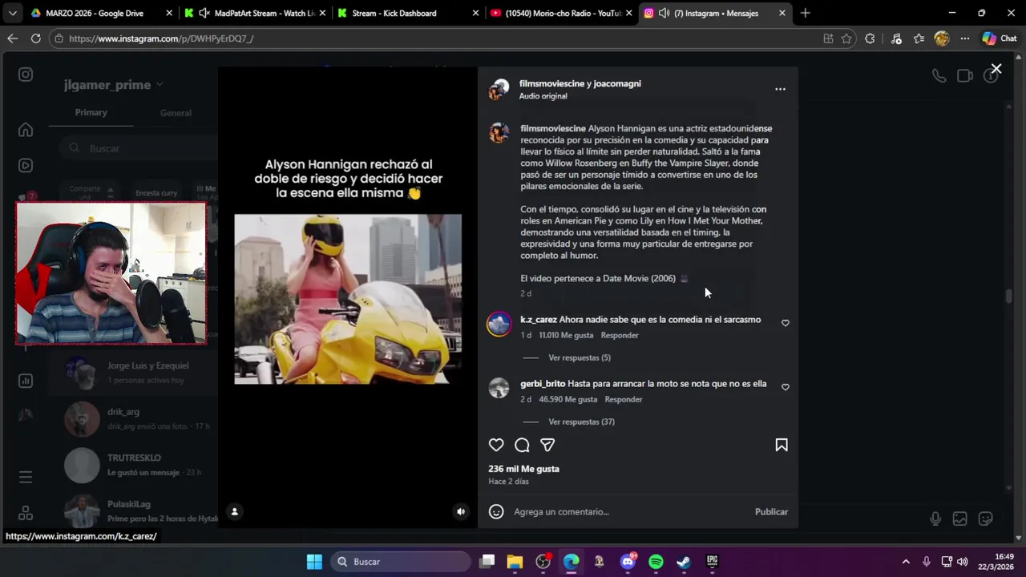Expand Ver respuestas (37) replies

[x=581, y=422]
